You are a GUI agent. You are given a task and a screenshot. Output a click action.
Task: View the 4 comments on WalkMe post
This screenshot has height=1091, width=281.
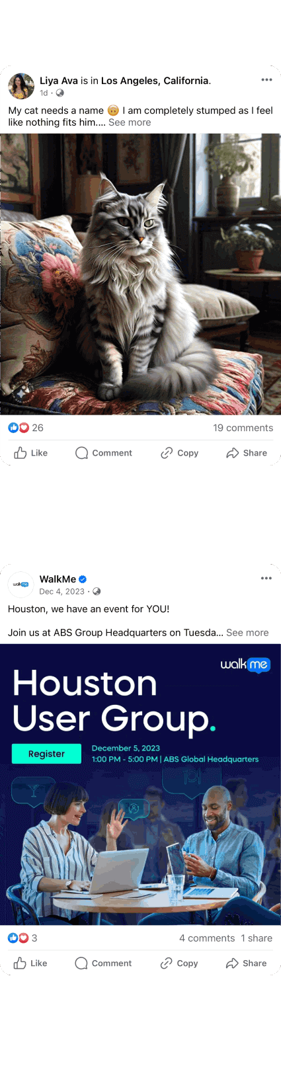point(207,938)
